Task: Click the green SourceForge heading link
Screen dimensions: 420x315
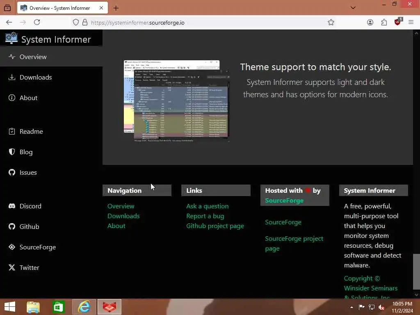Action: point(284,200)
